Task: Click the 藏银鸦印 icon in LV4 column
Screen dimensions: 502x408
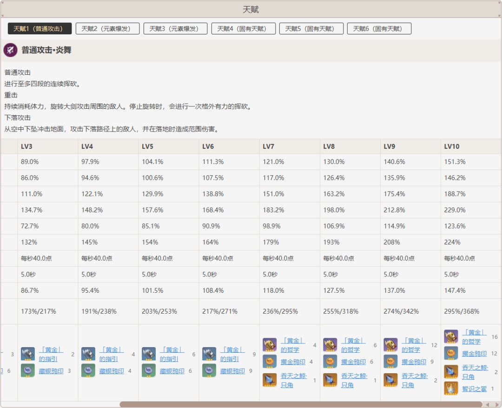Action: (88, 371)
